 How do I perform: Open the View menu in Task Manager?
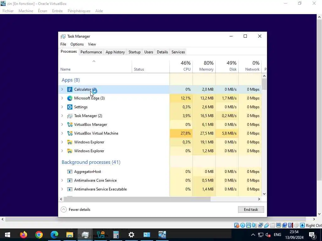92,44
